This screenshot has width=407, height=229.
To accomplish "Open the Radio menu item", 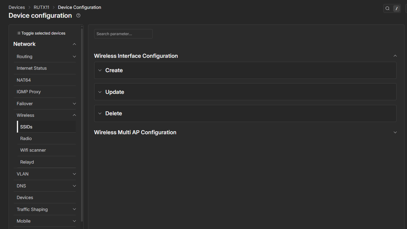I will click(26, 139).
